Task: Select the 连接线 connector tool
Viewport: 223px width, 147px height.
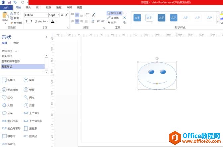Action: pos(113,18)
